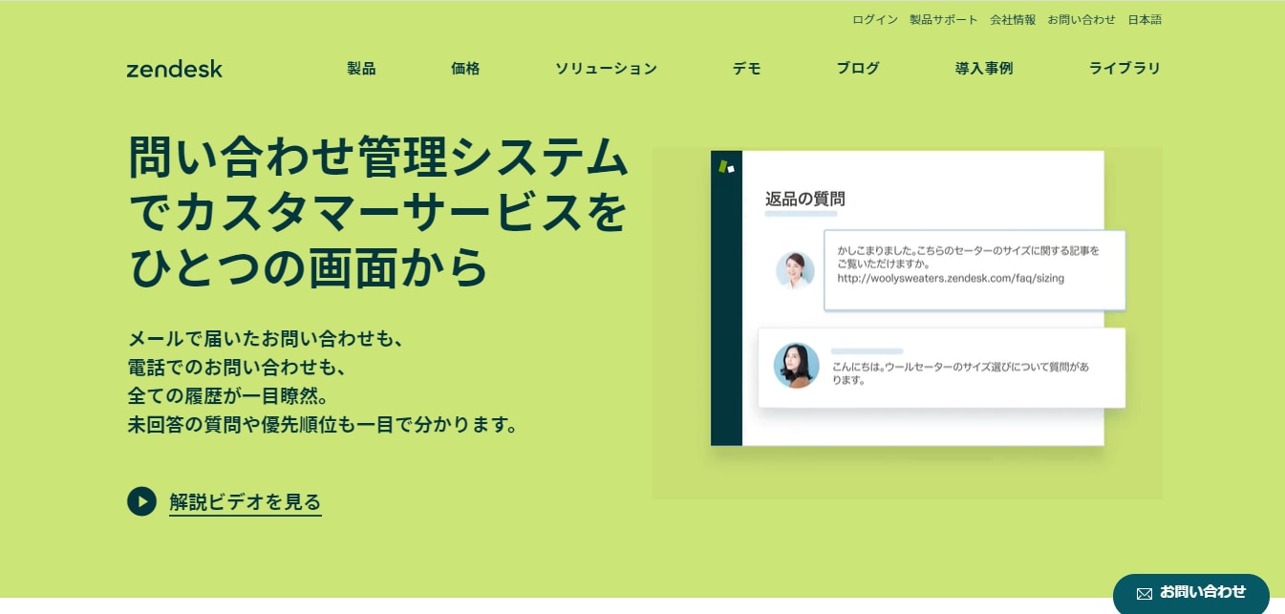Click the zendesk logo
This screenshot has height=614, width=1285.
tap(175, 69)
